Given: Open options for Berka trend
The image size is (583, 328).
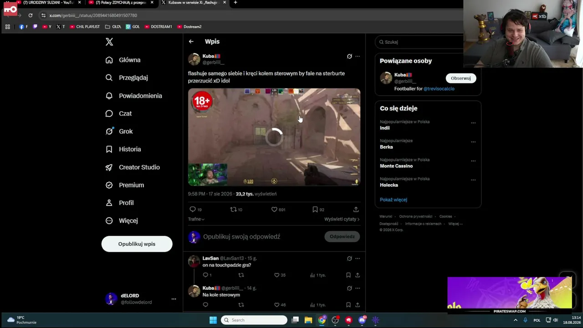Looking at the screenshot, I should coord(473,142).
